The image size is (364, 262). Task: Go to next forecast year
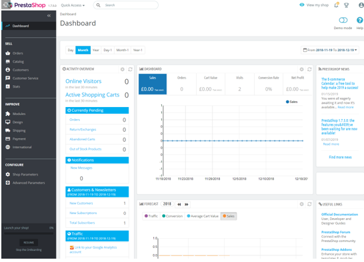[x=187, y=204]
